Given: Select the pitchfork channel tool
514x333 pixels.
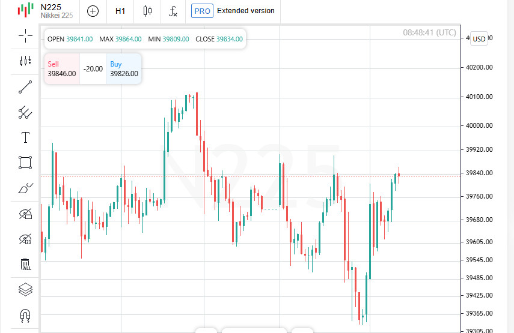Looking at the screenshot, I should pyautogui.click(x=25, y=112).
